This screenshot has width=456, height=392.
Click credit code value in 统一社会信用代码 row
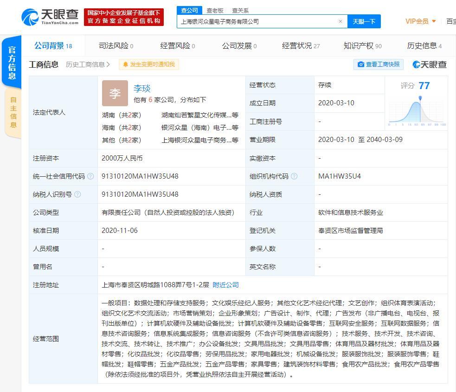coord(140,176)
